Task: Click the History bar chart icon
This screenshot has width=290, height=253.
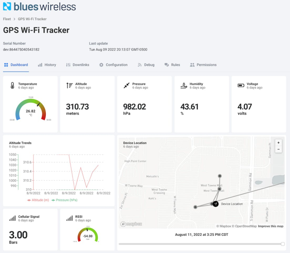Action: tap(40, 65)
